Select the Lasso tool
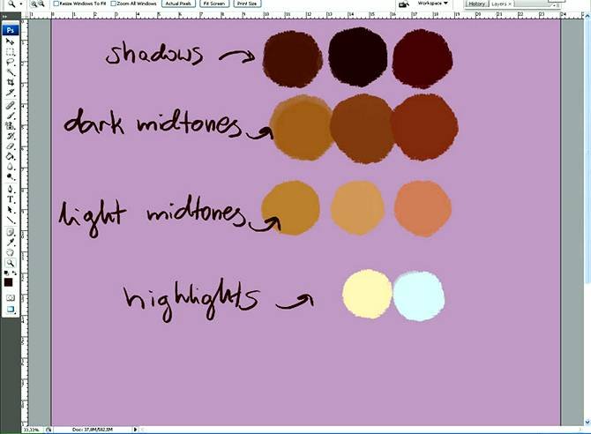Image resolution: width=591 pixels, height=434 pixels. [9, 62]
